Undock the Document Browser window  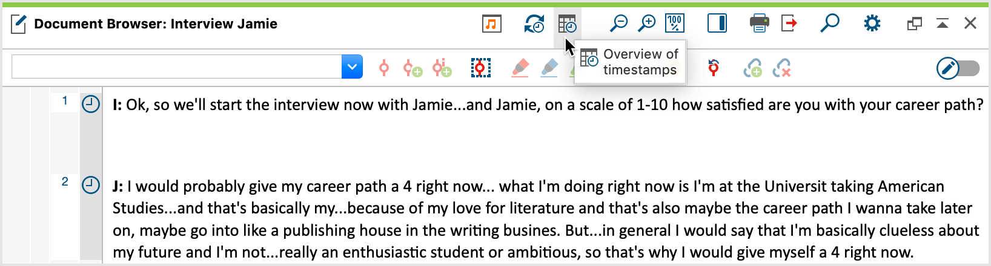pyautogui.click(x=914, y=24)
